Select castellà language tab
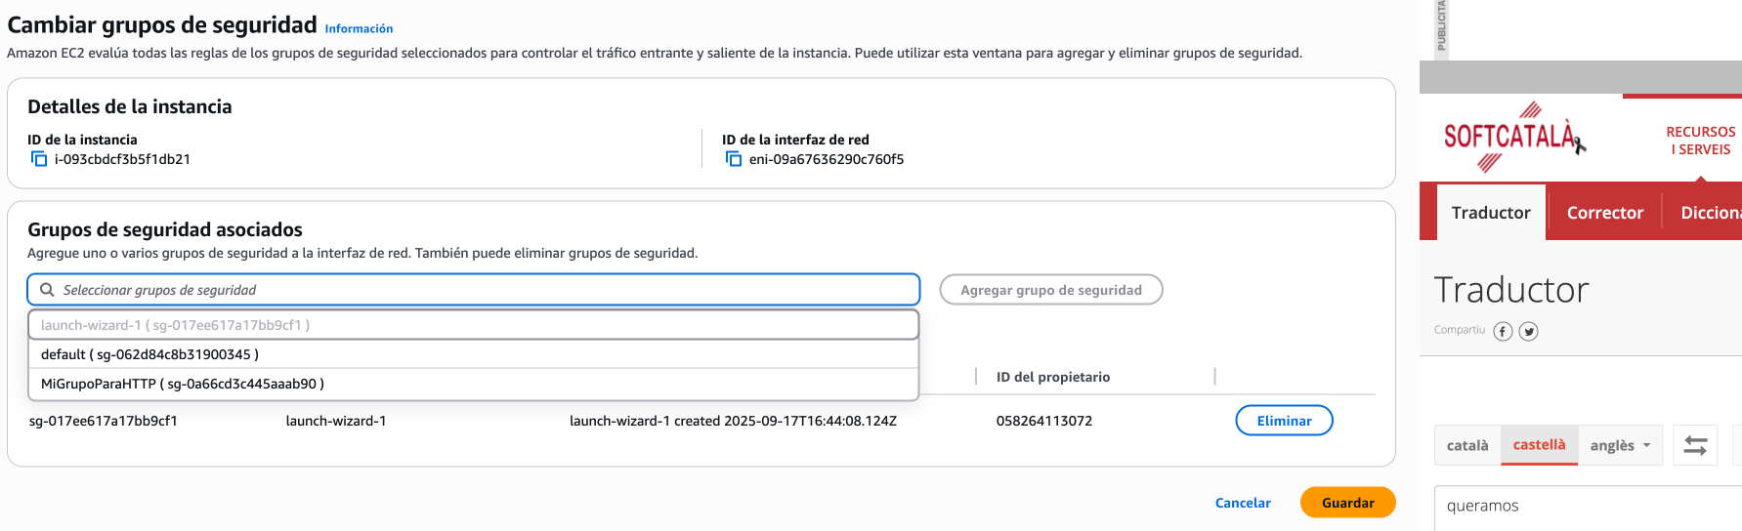 pos(1539,445)
